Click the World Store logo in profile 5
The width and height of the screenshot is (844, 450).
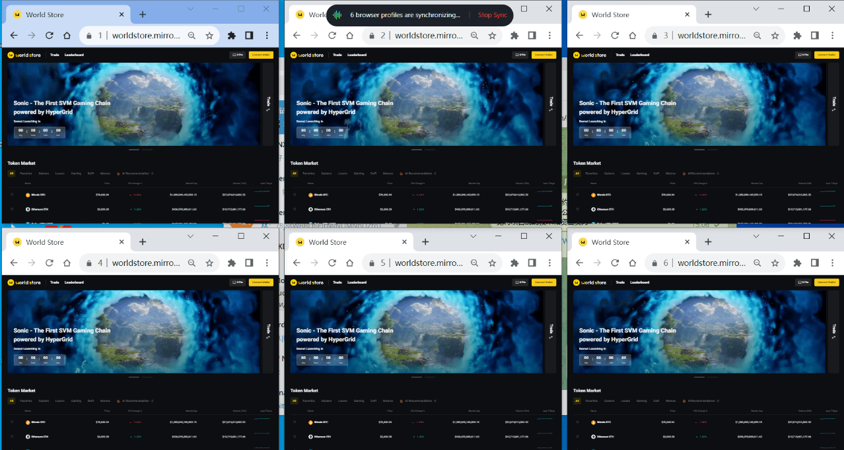pyautogui.click(x=306, y=282)
